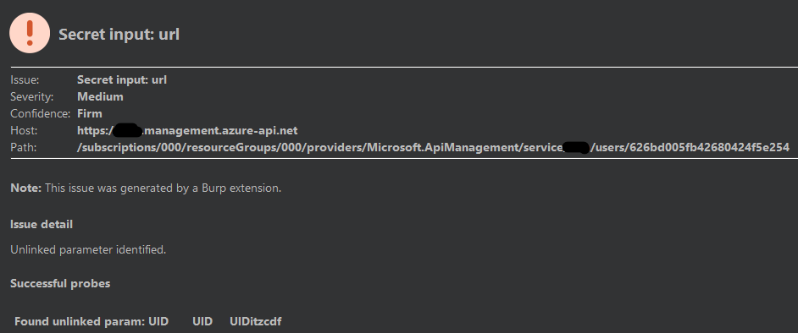Select the Issue value 'Secret input: url'
Viewport: 798px width, 333px height.
[122, 79]
